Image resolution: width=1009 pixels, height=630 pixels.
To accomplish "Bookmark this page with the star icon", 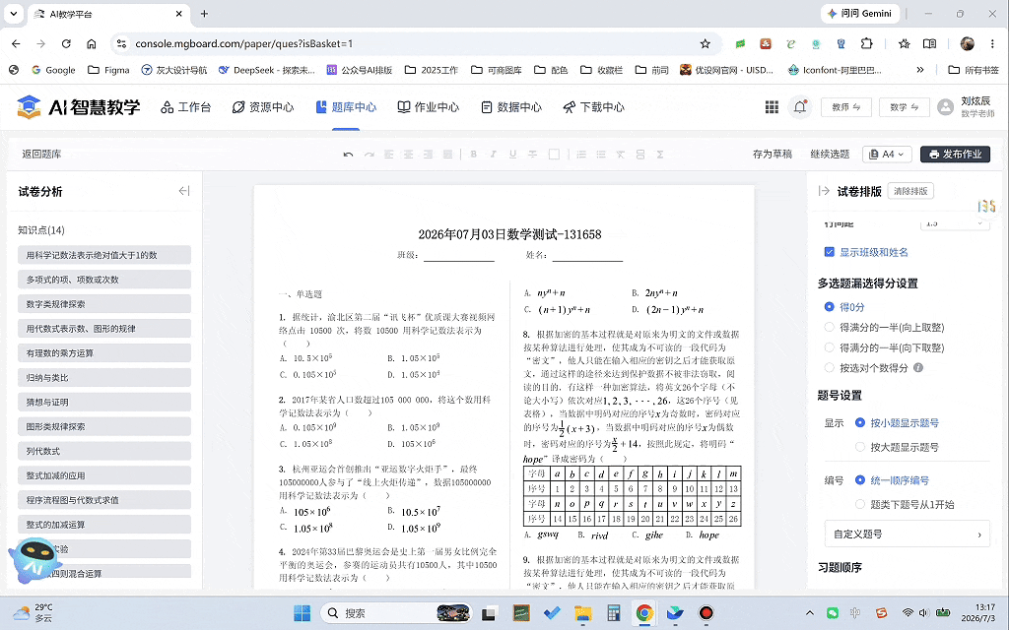I will tap(706, 43).
